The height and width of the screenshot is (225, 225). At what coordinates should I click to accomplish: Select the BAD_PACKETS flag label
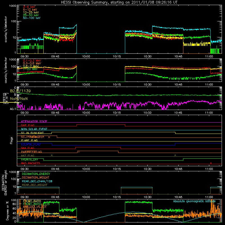pyautogui.click(x=31, y=163)
